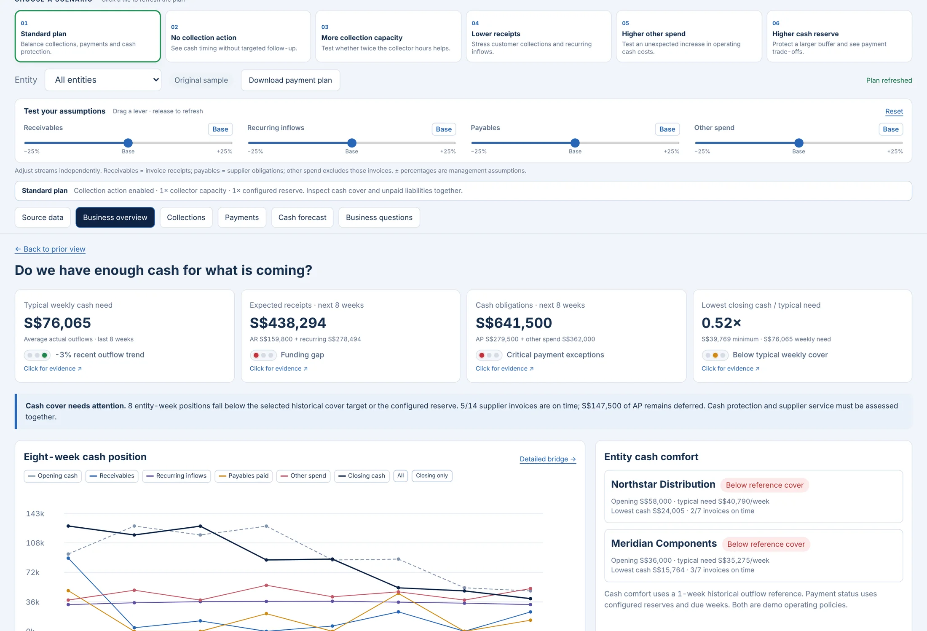Choose the More collection capacity scenario

[x=388, y=36]
